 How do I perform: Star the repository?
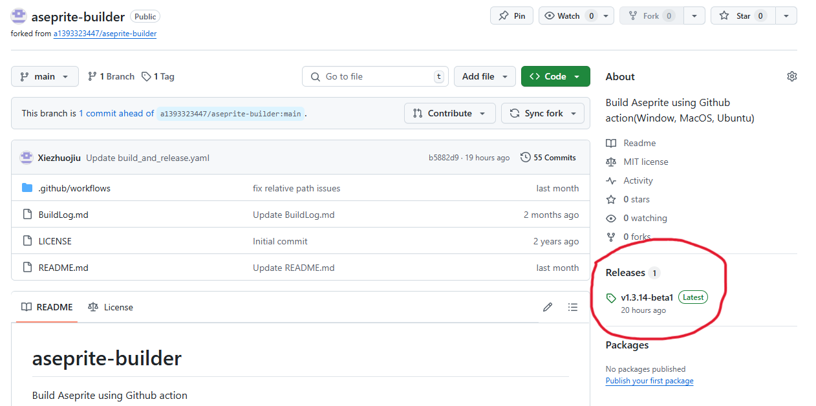(743, 16)
